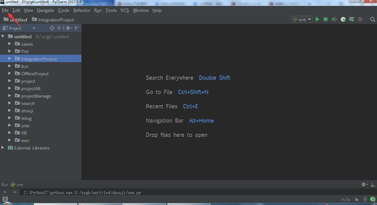The width and height of the screenshot is (377, 205).
Task: Open Search Everywhere magnifier icon
Action: click(373, 20)
